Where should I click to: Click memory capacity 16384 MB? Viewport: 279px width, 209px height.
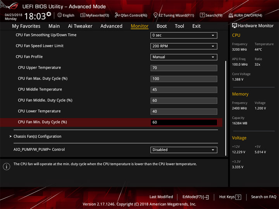click(240, 123)
